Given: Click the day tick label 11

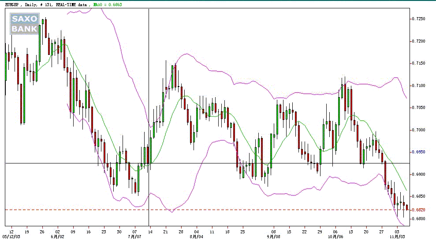Looking at the screenshot, I should coord(212,232).
